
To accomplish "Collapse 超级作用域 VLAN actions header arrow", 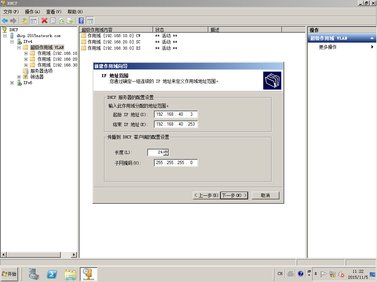I will (372, 38).
